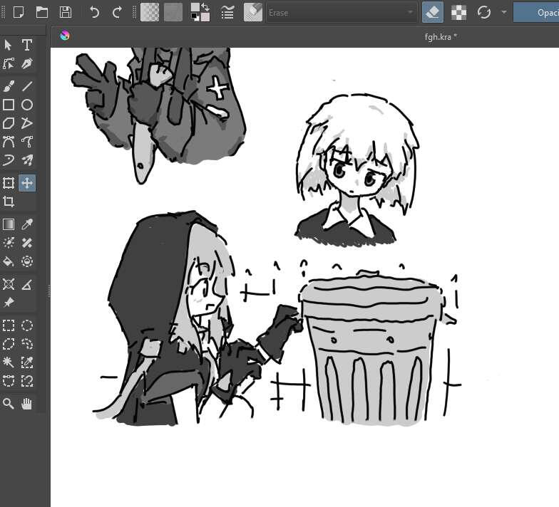Screen dimensions: 559x507
Task: Expand the dropdown arrow beside the reload icon
Action: [504, 12]
